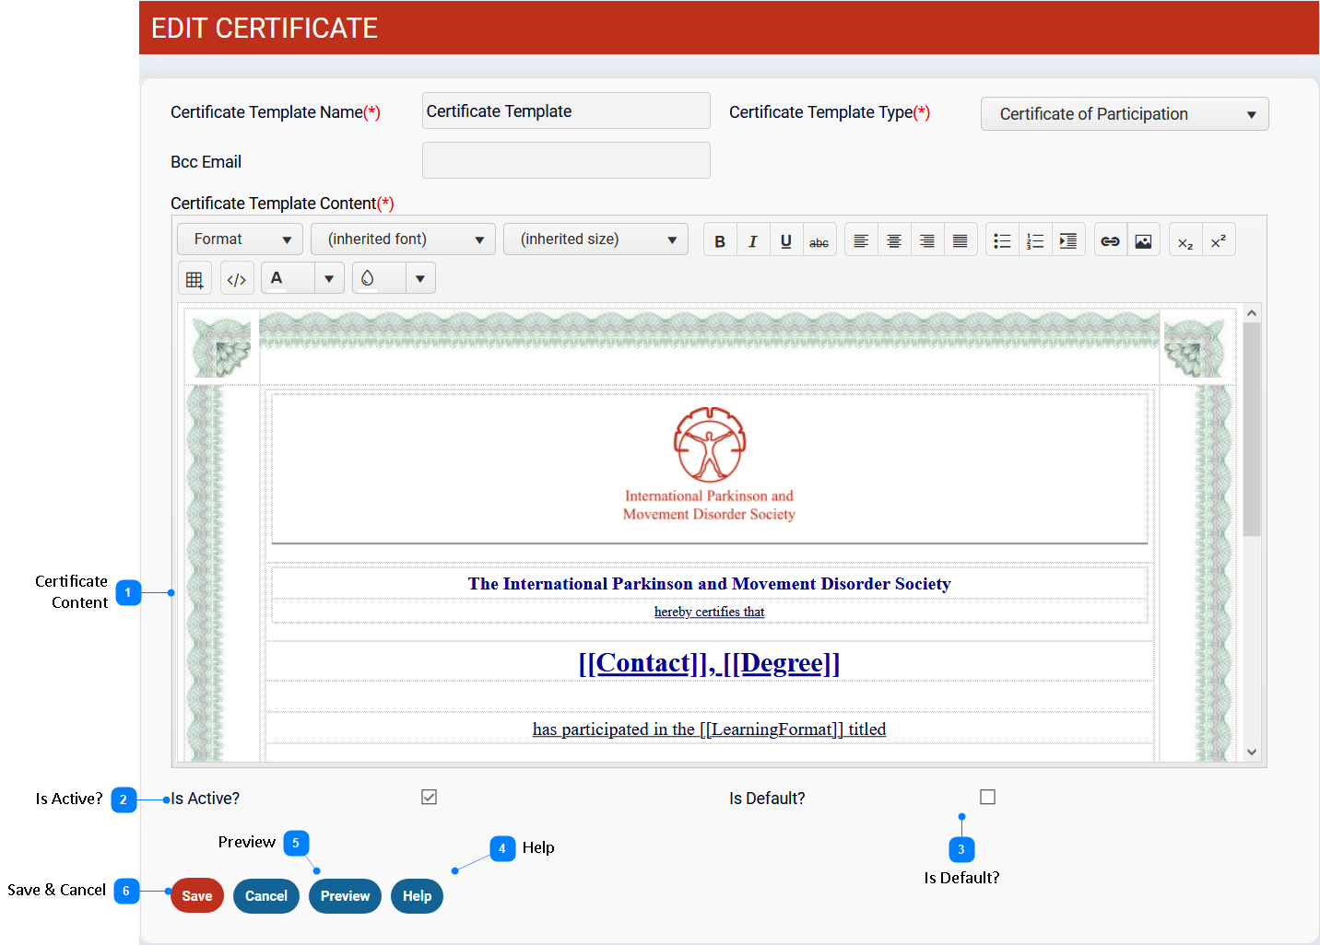Click the Bcc Email input field
Image resolution: width=1320 pixels, height=945 pixels.
pyautogui.click(x=566, y=160)
